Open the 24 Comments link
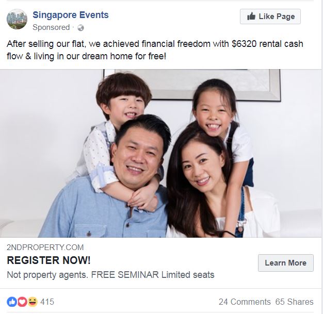 pos(245,302)
